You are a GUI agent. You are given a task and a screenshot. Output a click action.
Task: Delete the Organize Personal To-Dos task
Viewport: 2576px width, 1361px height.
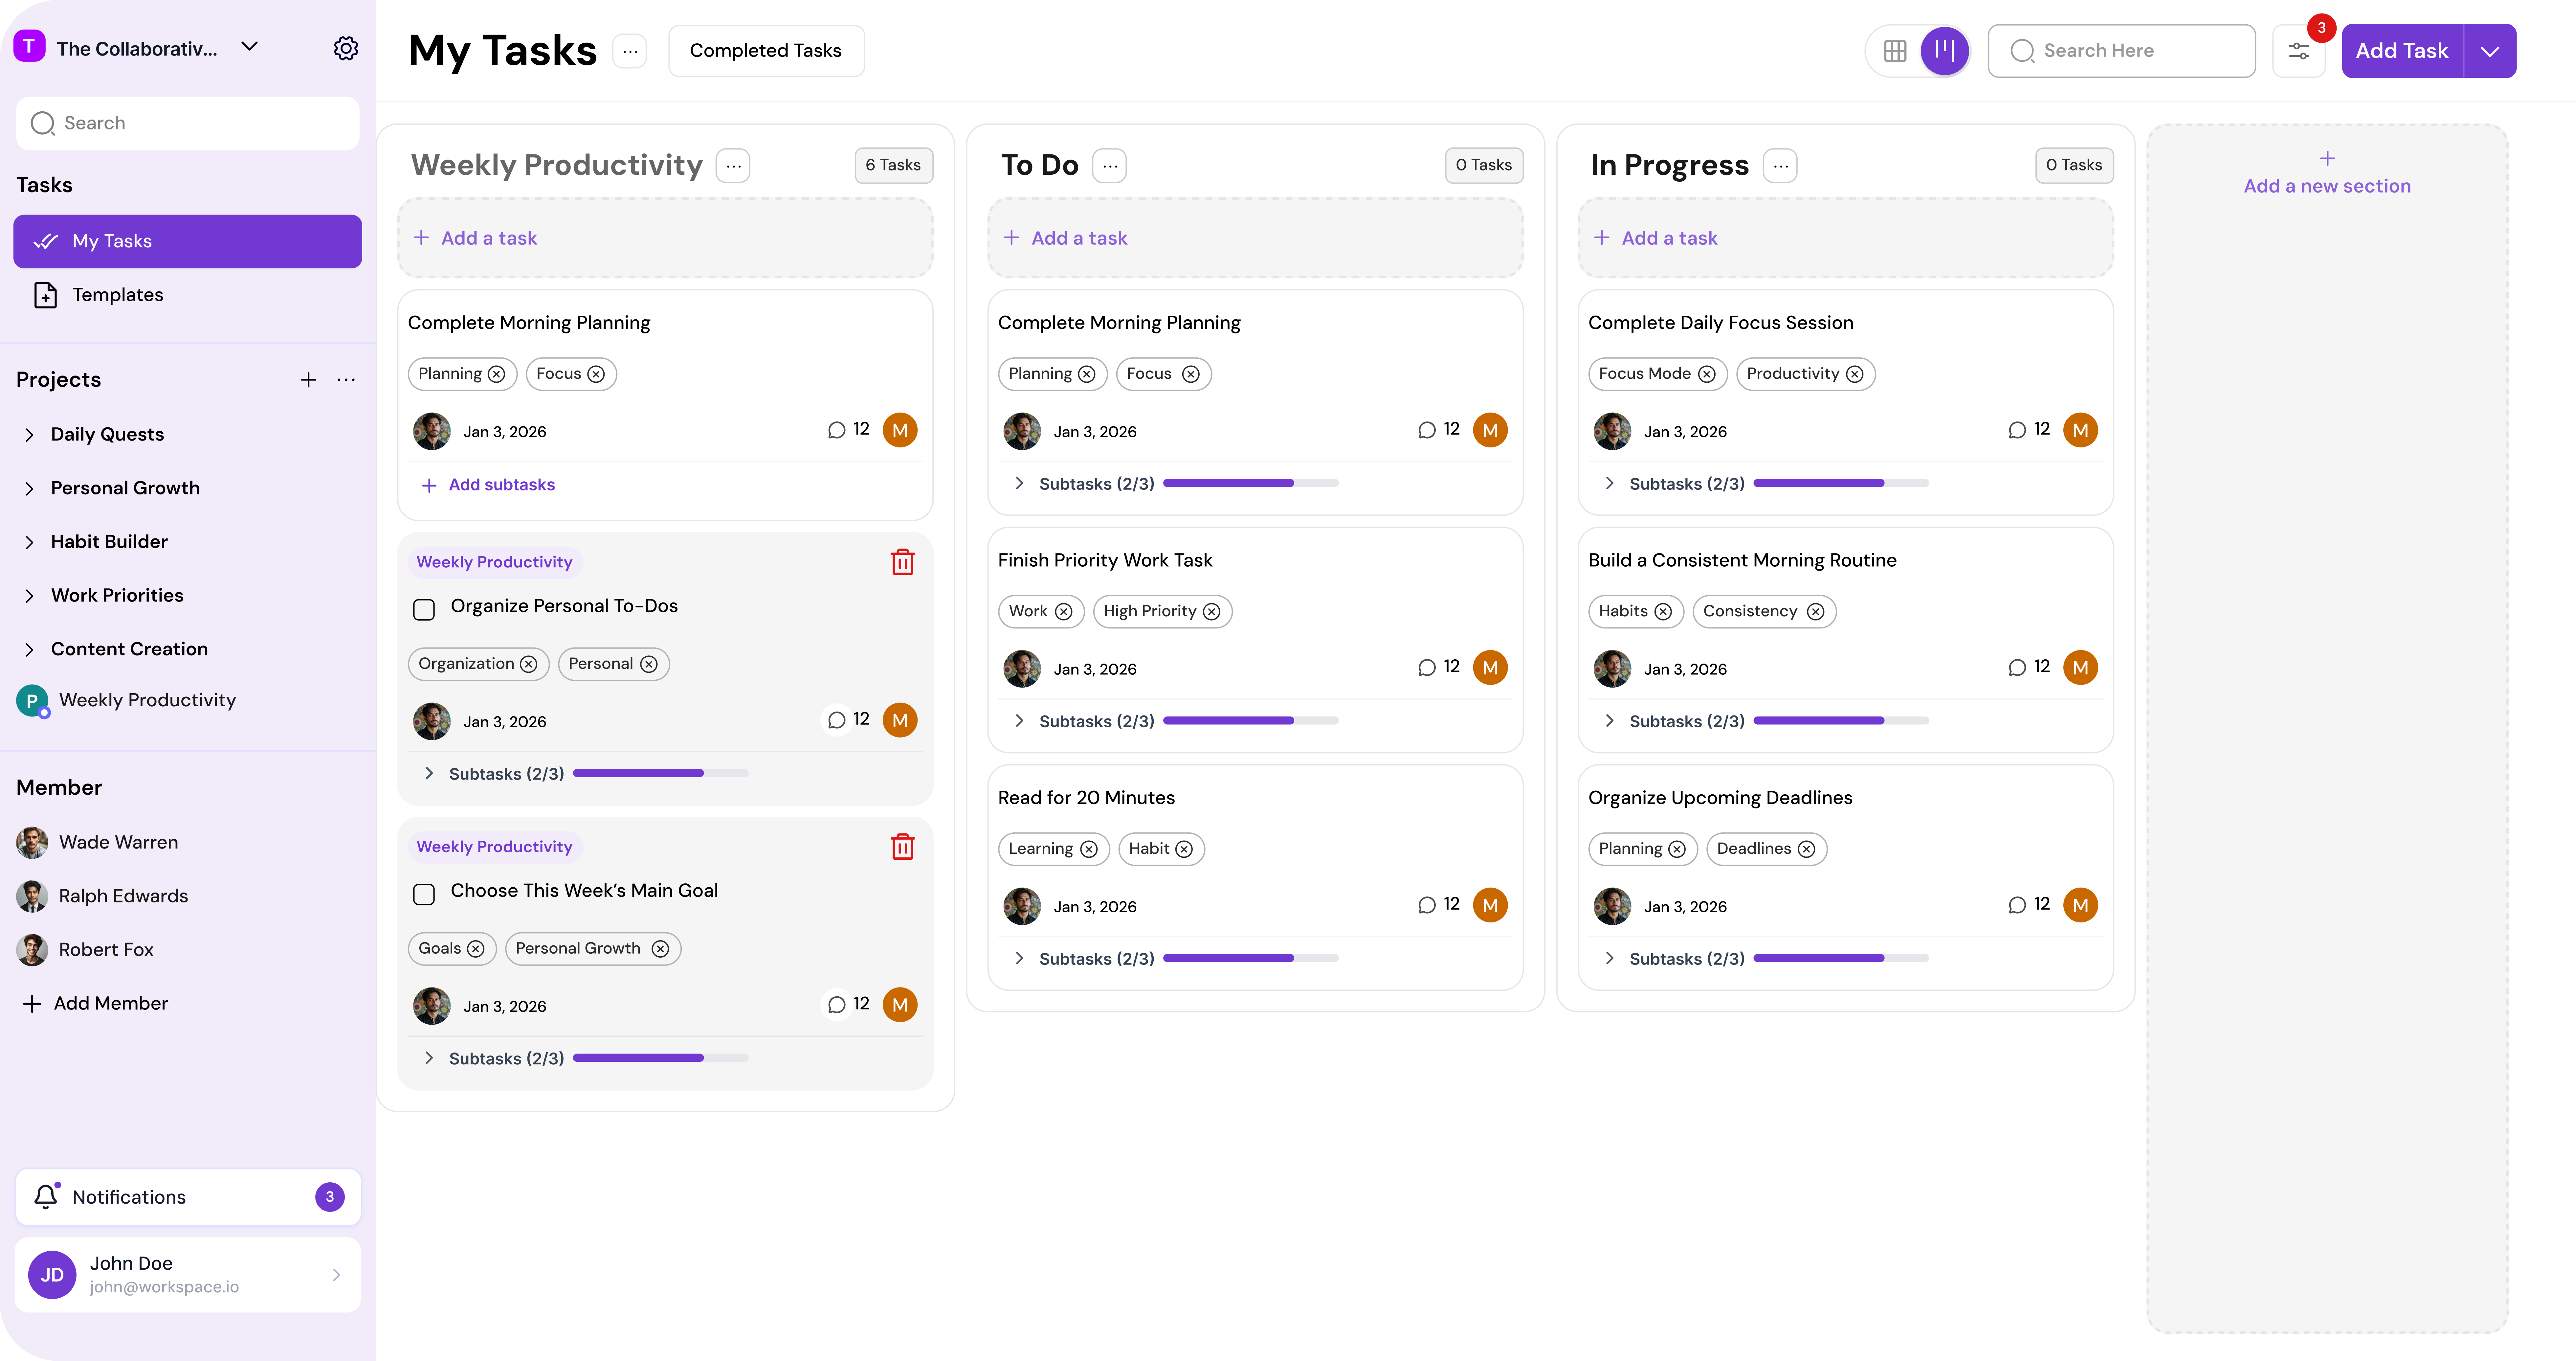[x=902, y=562]
